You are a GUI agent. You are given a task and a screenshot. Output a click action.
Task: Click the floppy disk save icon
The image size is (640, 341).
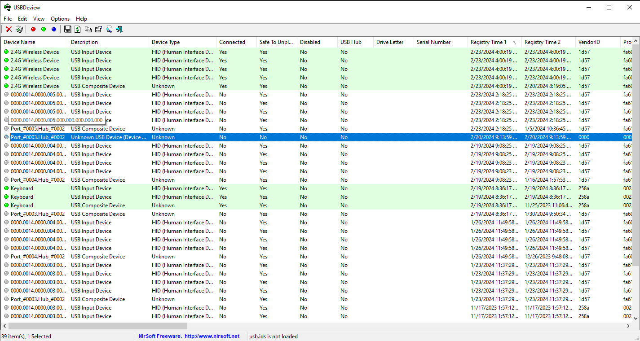(x=67, y=29)
